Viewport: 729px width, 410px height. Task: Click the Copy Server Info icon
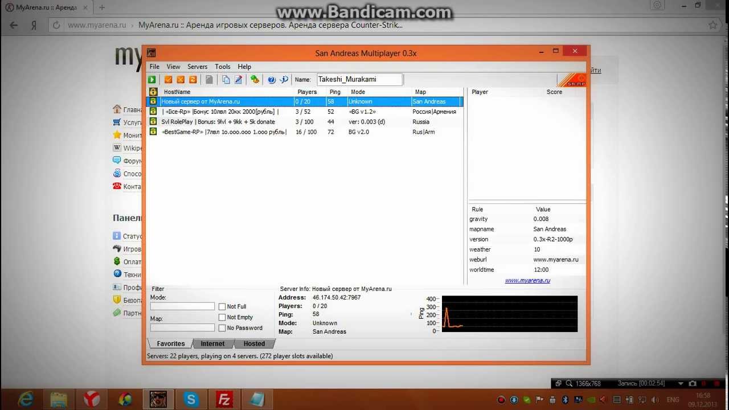(x=226, y=80)
